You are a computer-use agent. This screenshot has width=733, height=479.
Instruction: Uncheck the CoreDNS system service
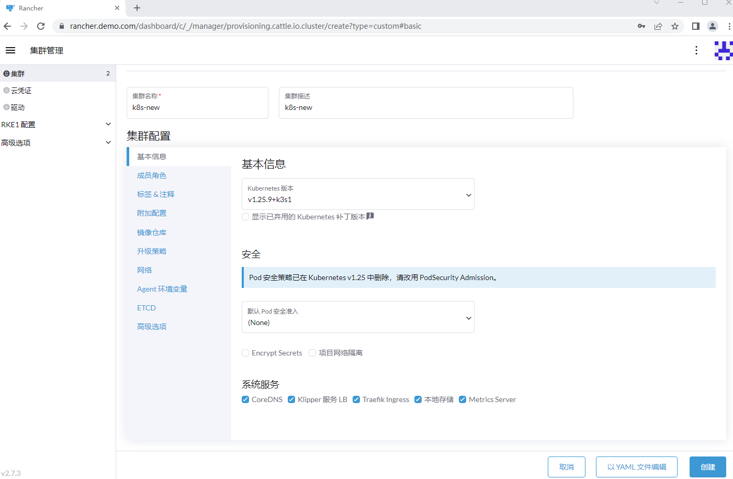[x=245, y=399]
